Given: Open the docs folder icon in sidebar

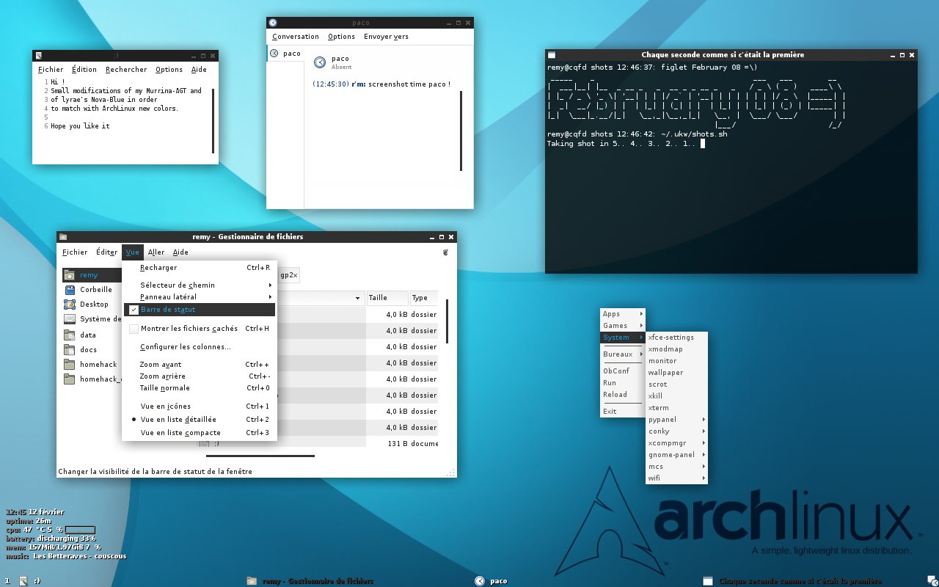Looking at the screenshot, I should pyautogui.click(x=70, y=349).
